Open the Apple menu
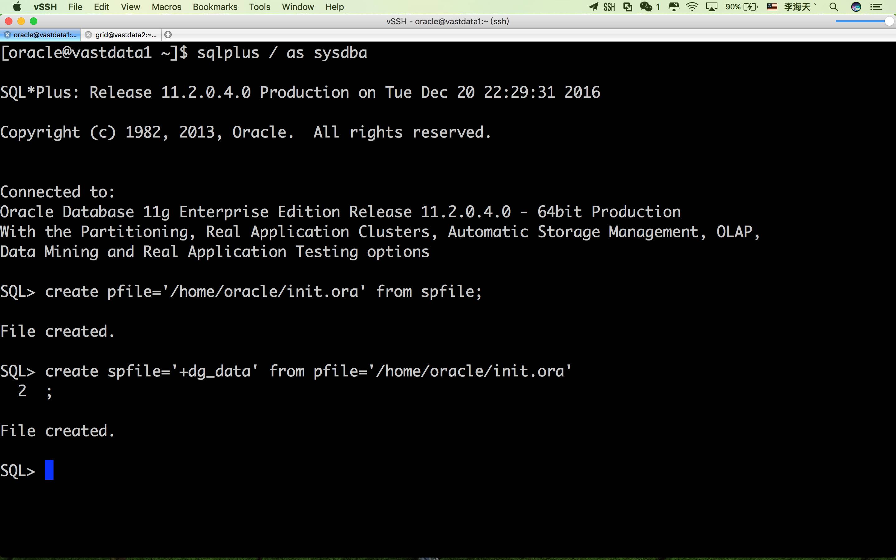The height and width of the screenshot is (560, 896). coord(17,7)
